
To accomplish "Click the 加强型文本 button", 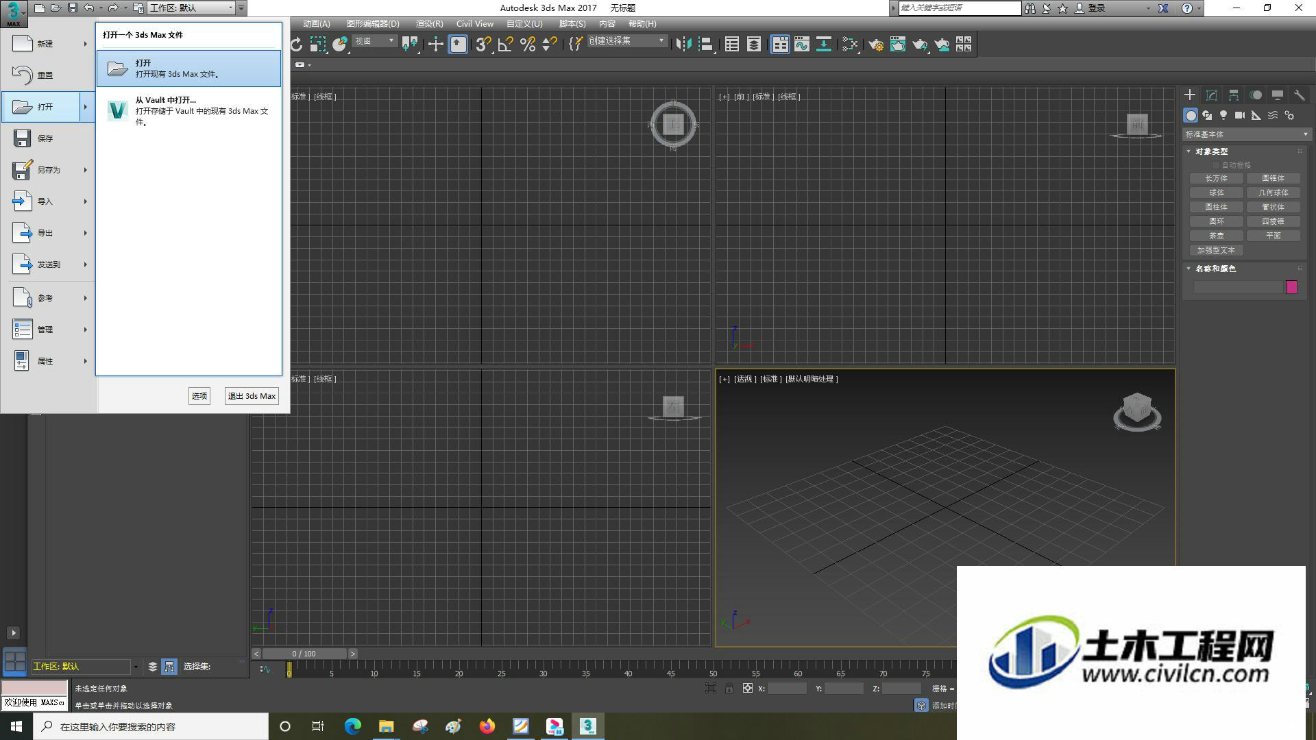I will pos(1217,250).
